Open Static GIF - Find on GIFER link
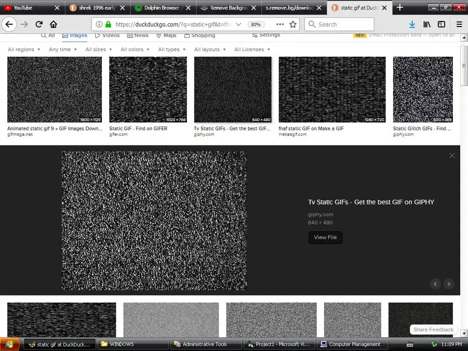 coord(138,128)
